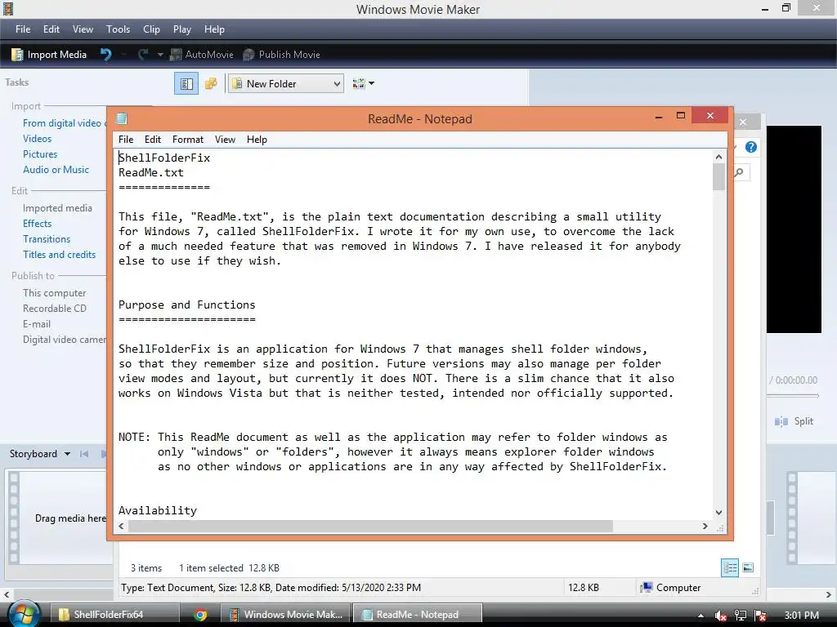
Task: Open Movie Maker File menu
Action: (x=23, y=29)
